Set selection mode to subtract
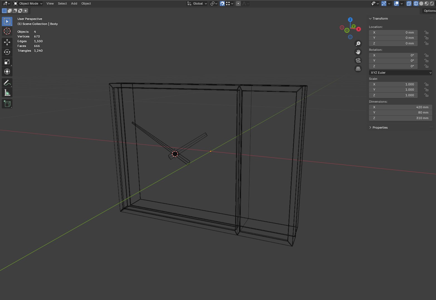This screenshot has height=300, width=436. [15, 11]
